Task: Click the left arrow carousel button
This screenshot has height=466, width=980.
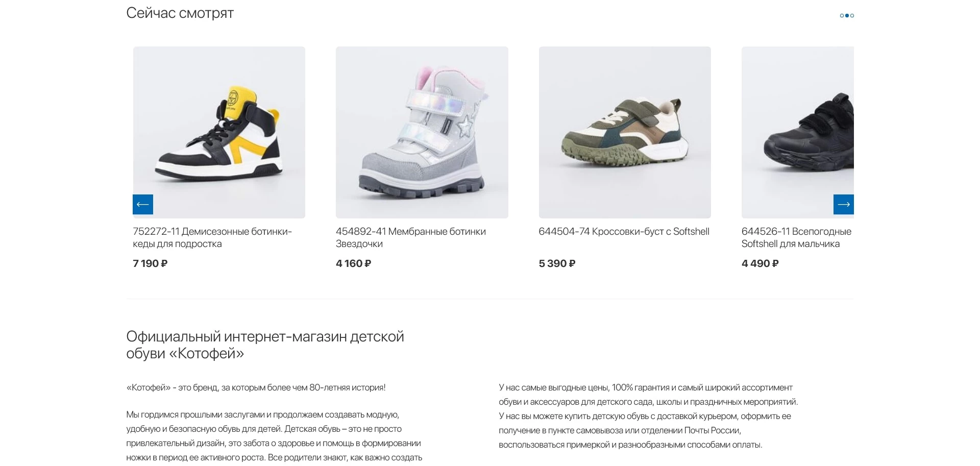Action: pos(143,204)
